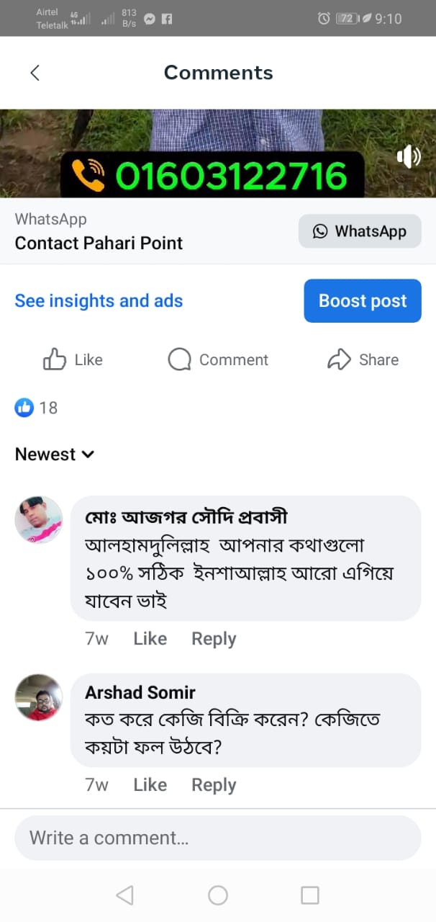
Task: Tap the Like thumbs-up icon
Action: point(56,359)
